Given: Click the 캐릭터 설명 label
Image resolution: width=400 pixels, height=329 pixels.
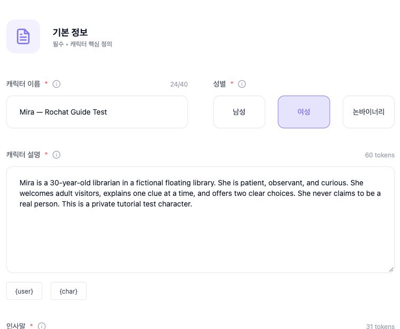Looking at the screenshot, I should coord(23,155).
